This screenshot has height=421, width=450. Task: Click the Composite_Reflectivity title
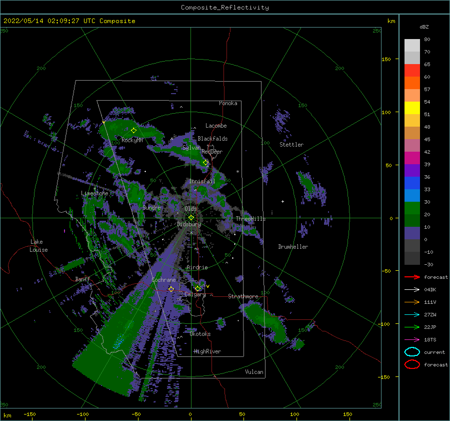coord(225,8)
